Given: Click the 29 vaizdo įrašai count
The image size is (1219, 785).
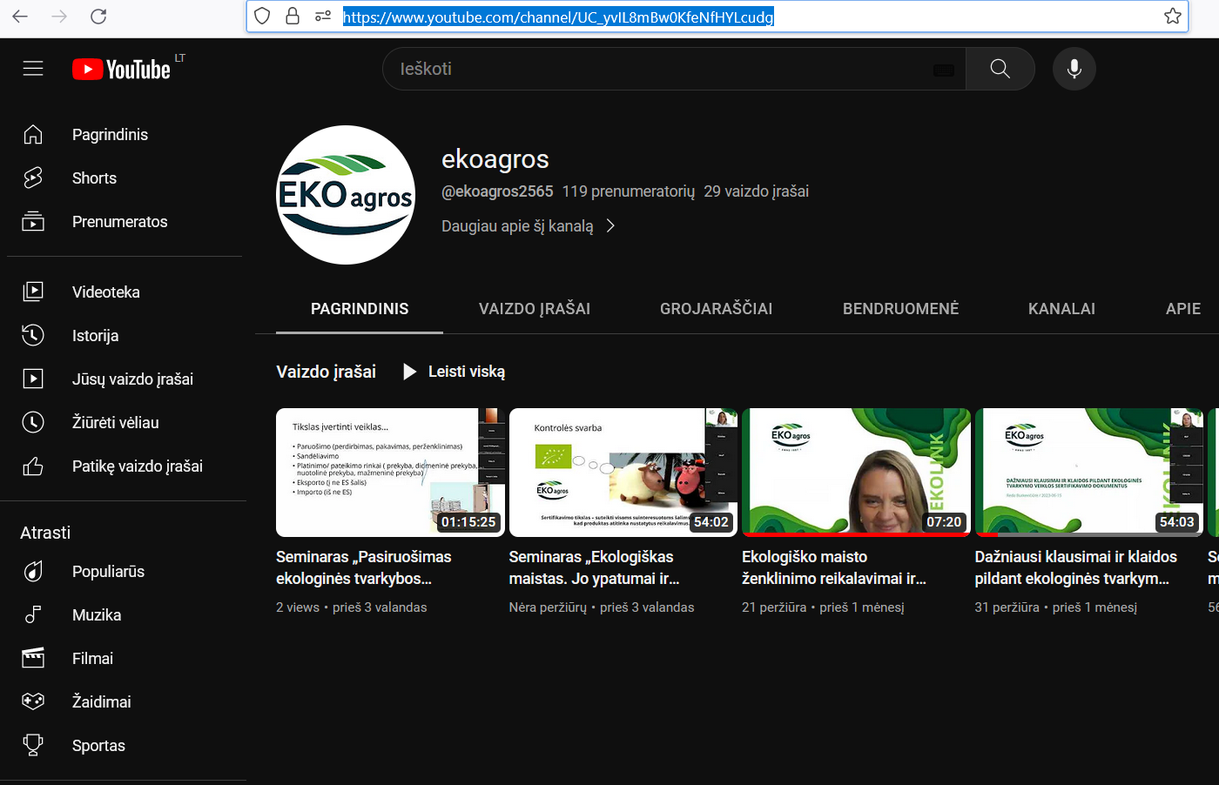Looking at the screenshot, I should [756, 191].
